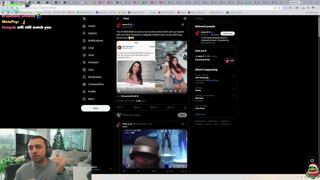View analytics for Juice's reply (174K)

170,171
